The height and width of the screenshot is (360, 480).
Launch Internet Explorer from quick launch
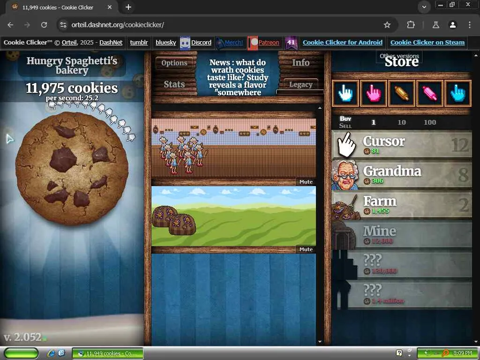pos(51,353)
